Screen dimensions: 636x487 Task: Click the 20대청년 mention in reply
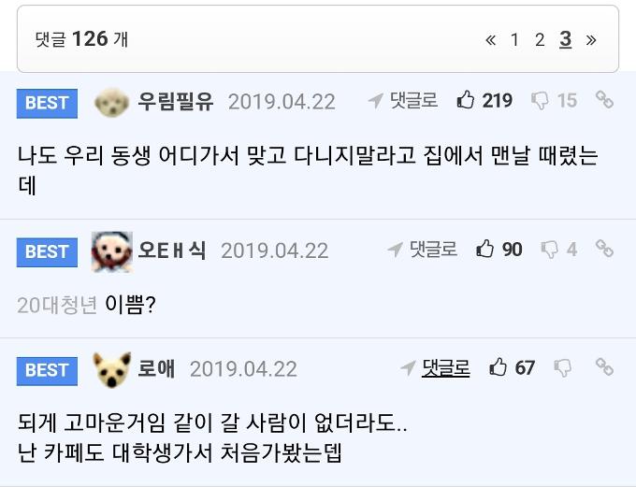tap(57, 305)
